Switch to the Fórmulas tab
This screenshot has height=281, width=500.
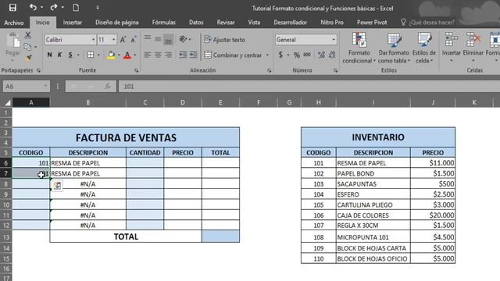[163, 23]
